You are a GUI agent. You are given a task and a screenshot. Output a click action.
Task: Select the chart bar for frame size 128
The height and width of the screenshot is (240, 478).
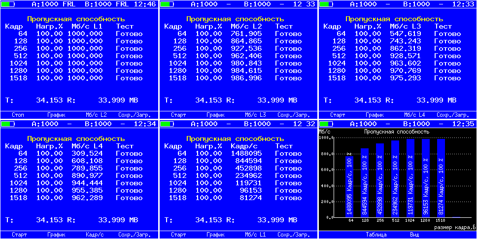coord(365,183)
